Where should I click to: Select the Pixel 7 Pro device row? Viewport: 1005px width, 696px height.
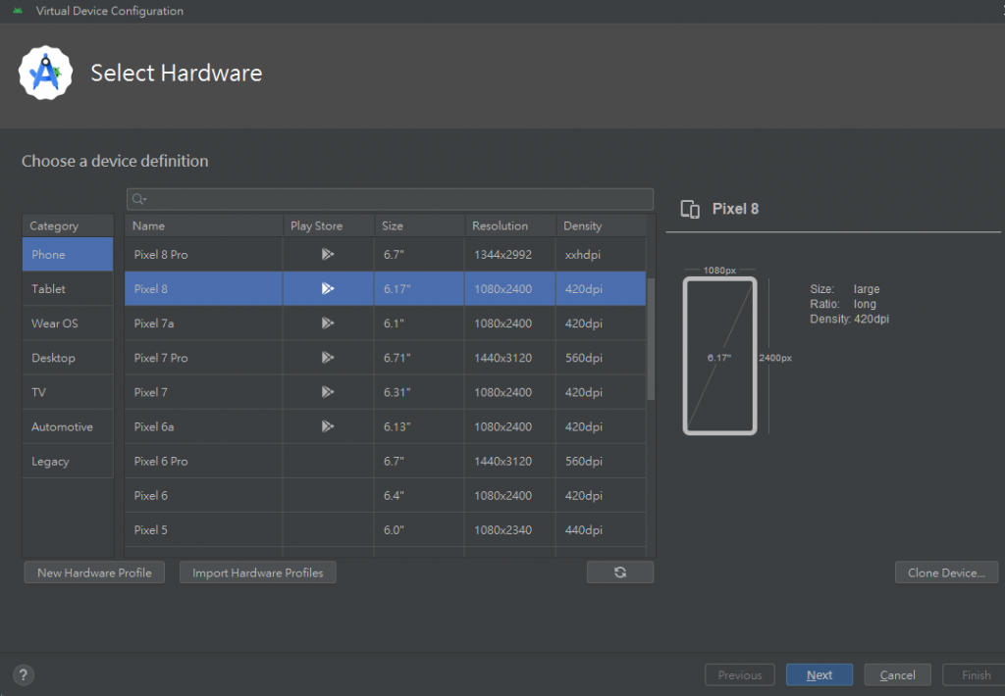[385, 358]
